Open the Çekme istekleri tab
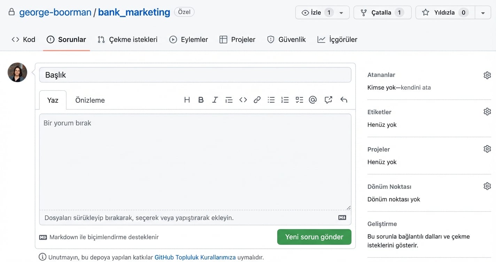This screenshot has width=496, height=262. point(127,40)
